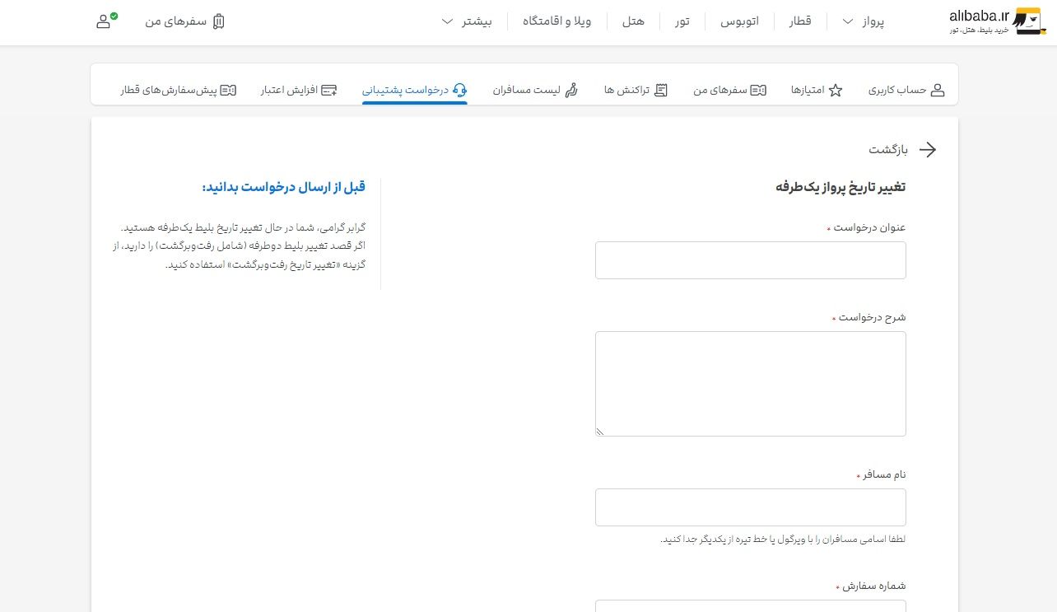
Task: Go to the قطار menu item
Action: (801, 21)
